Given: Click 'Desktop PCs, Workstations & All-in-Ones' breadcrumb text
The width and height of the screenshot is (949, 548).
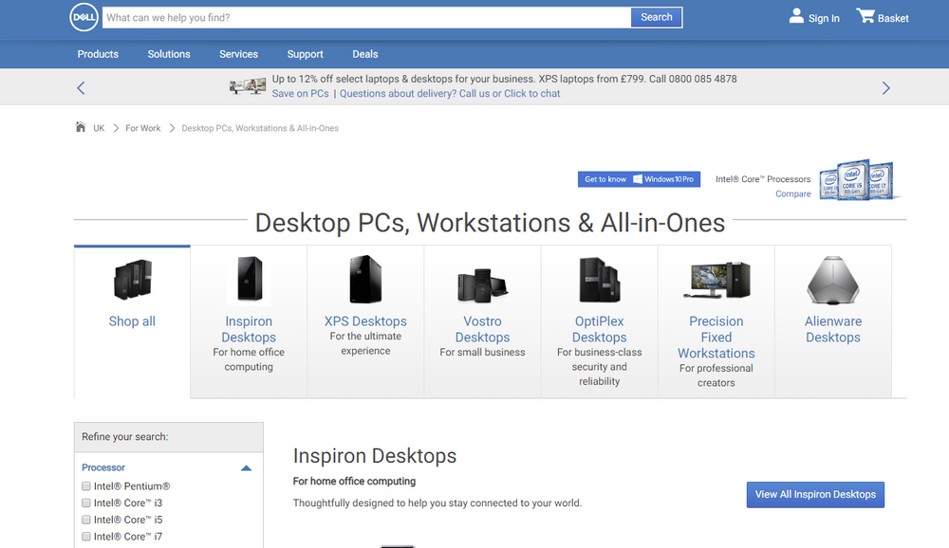Looking at the screenshot, I should point(260,128).
